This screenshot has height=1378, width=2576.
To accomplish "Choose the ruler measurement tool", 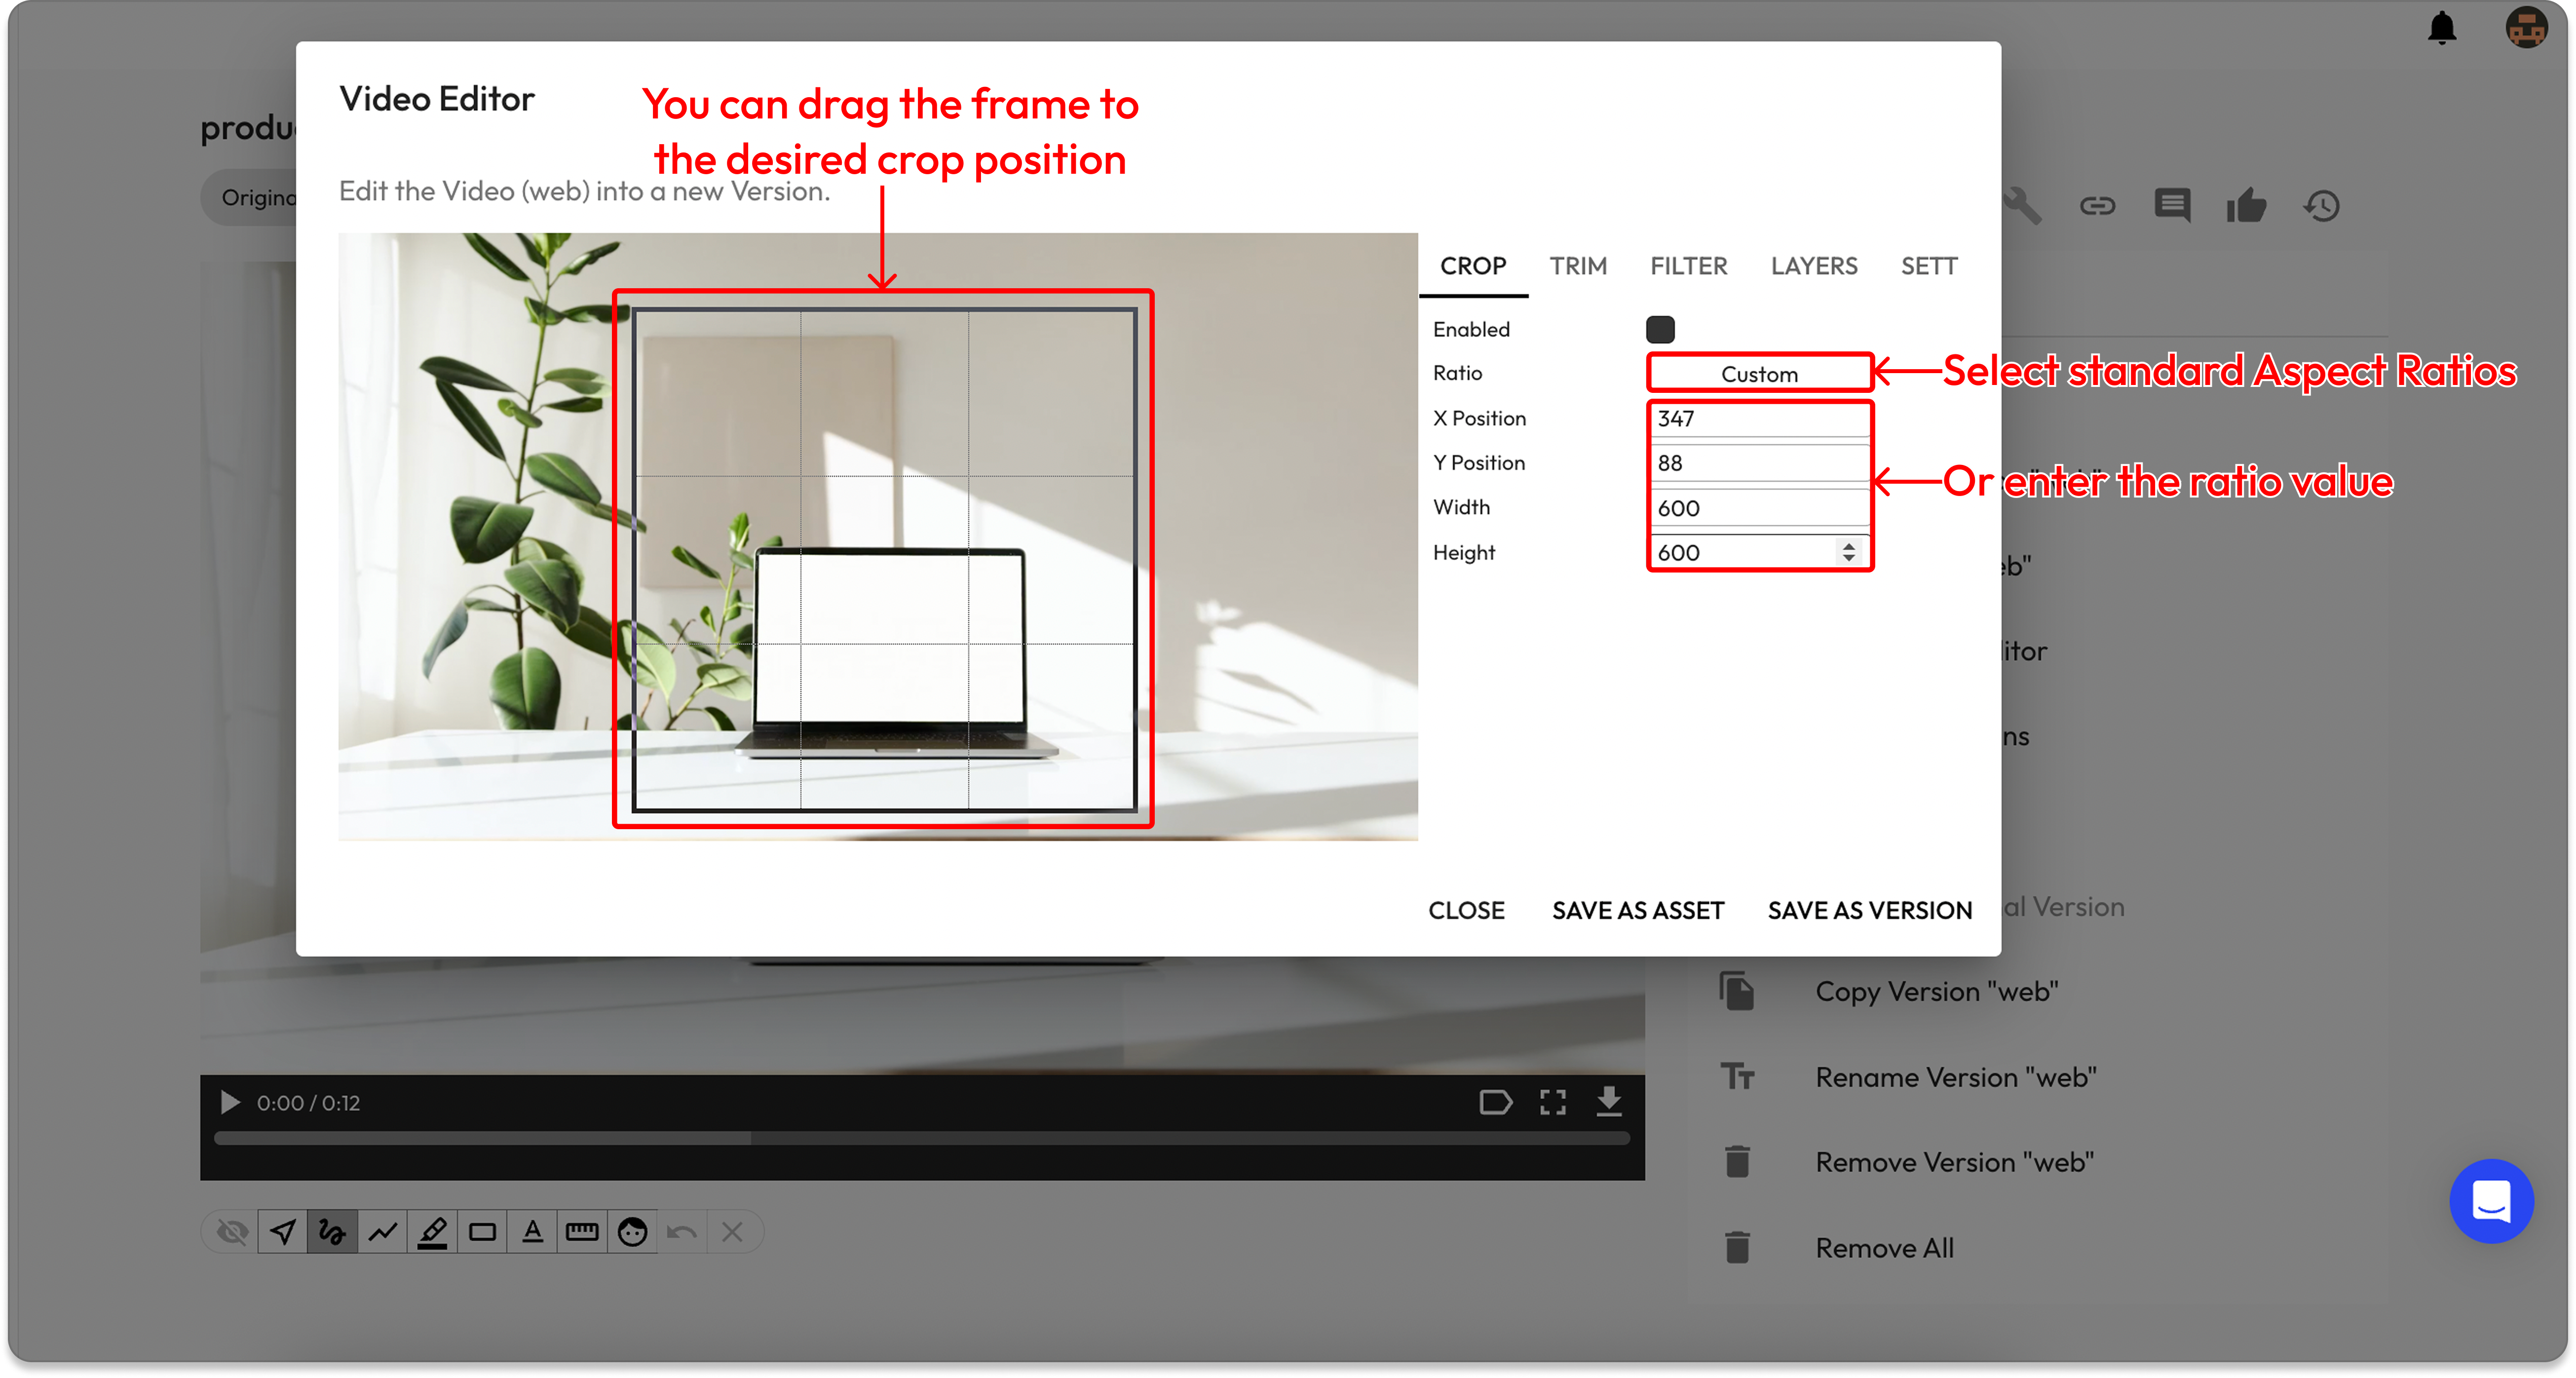I will click(582, 1232).
